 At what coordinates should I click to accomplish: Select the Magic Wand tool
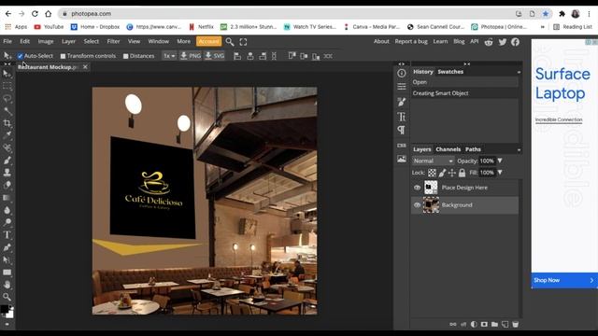pos(7,111)
